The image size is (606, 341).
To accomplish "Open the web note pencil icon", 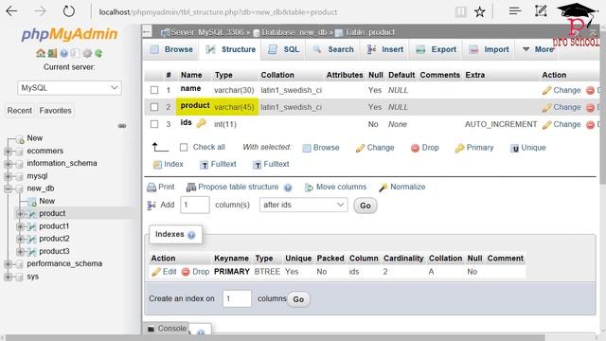I will [541, 11].
